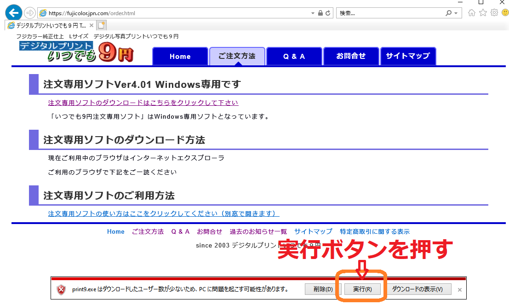This screenshot has height=305, width=509.
Task: Click the browser Back arrow button
Action: [14, 13]
